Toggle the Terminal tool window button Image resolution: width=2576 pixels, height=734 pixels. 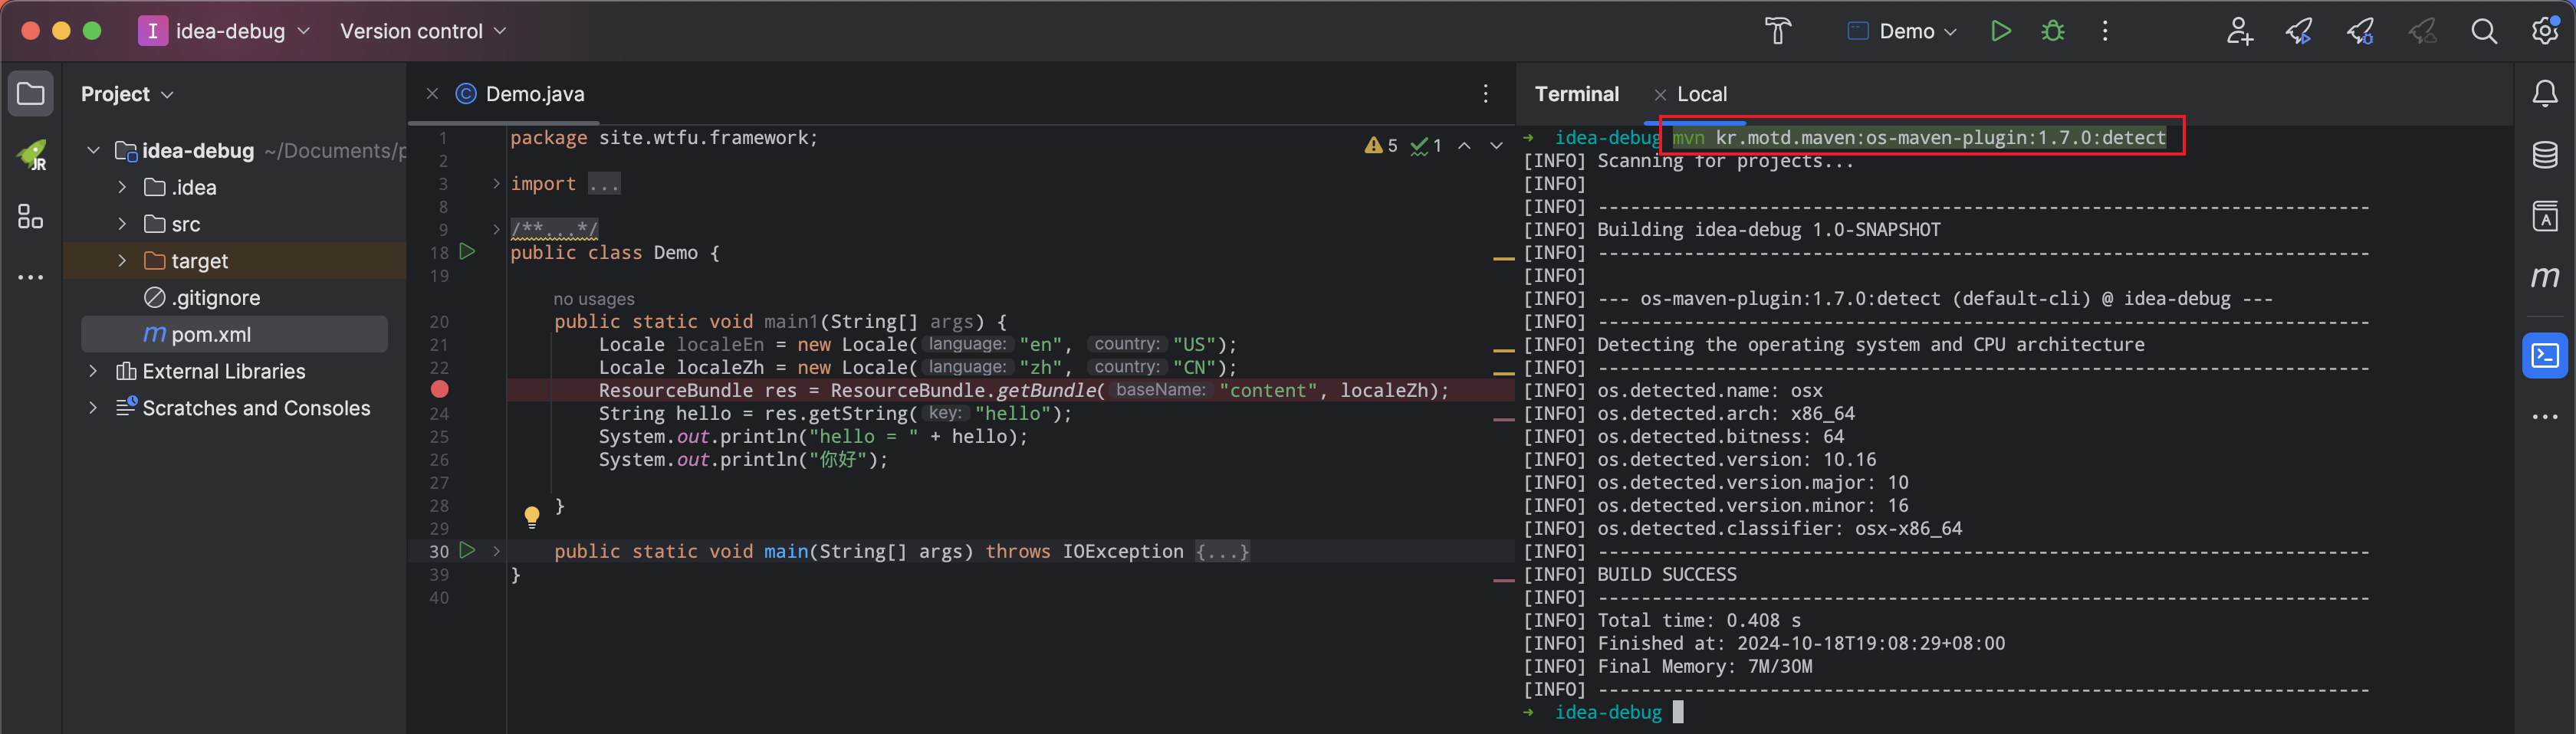pos(2544,356)
